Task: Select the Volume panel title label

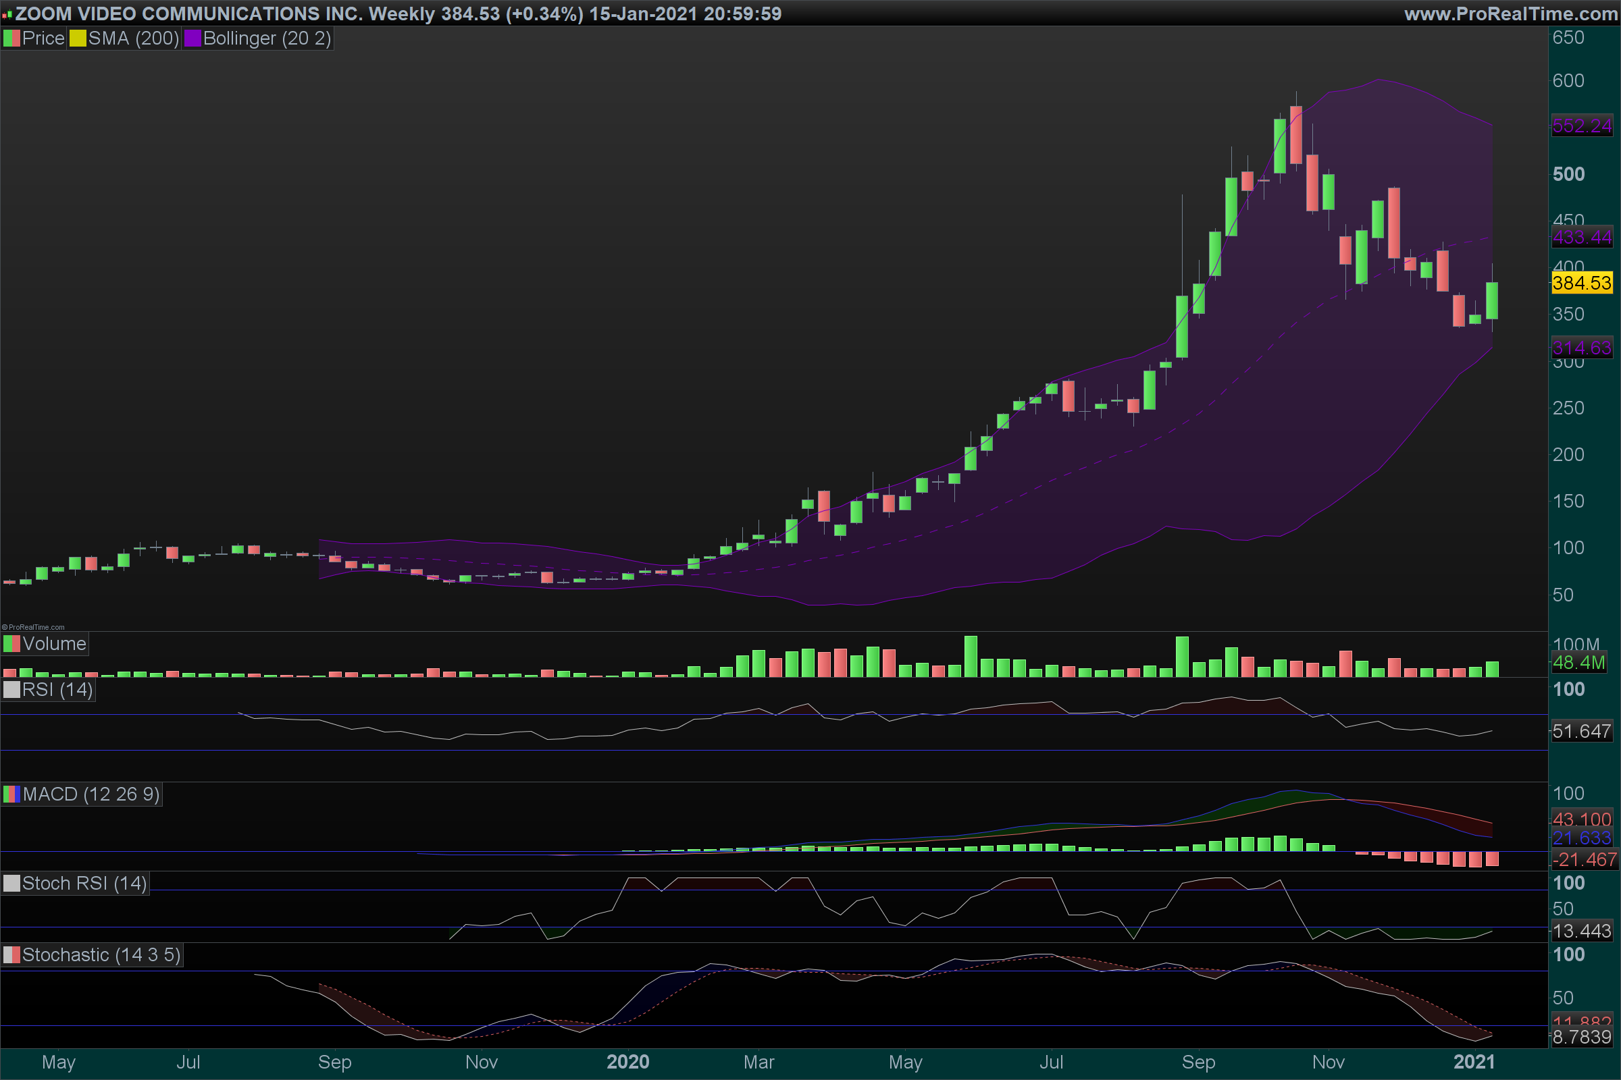Action: (55, 644)
